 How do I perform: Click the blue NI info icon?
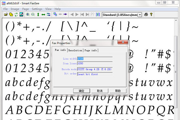[x=98, y=15]
